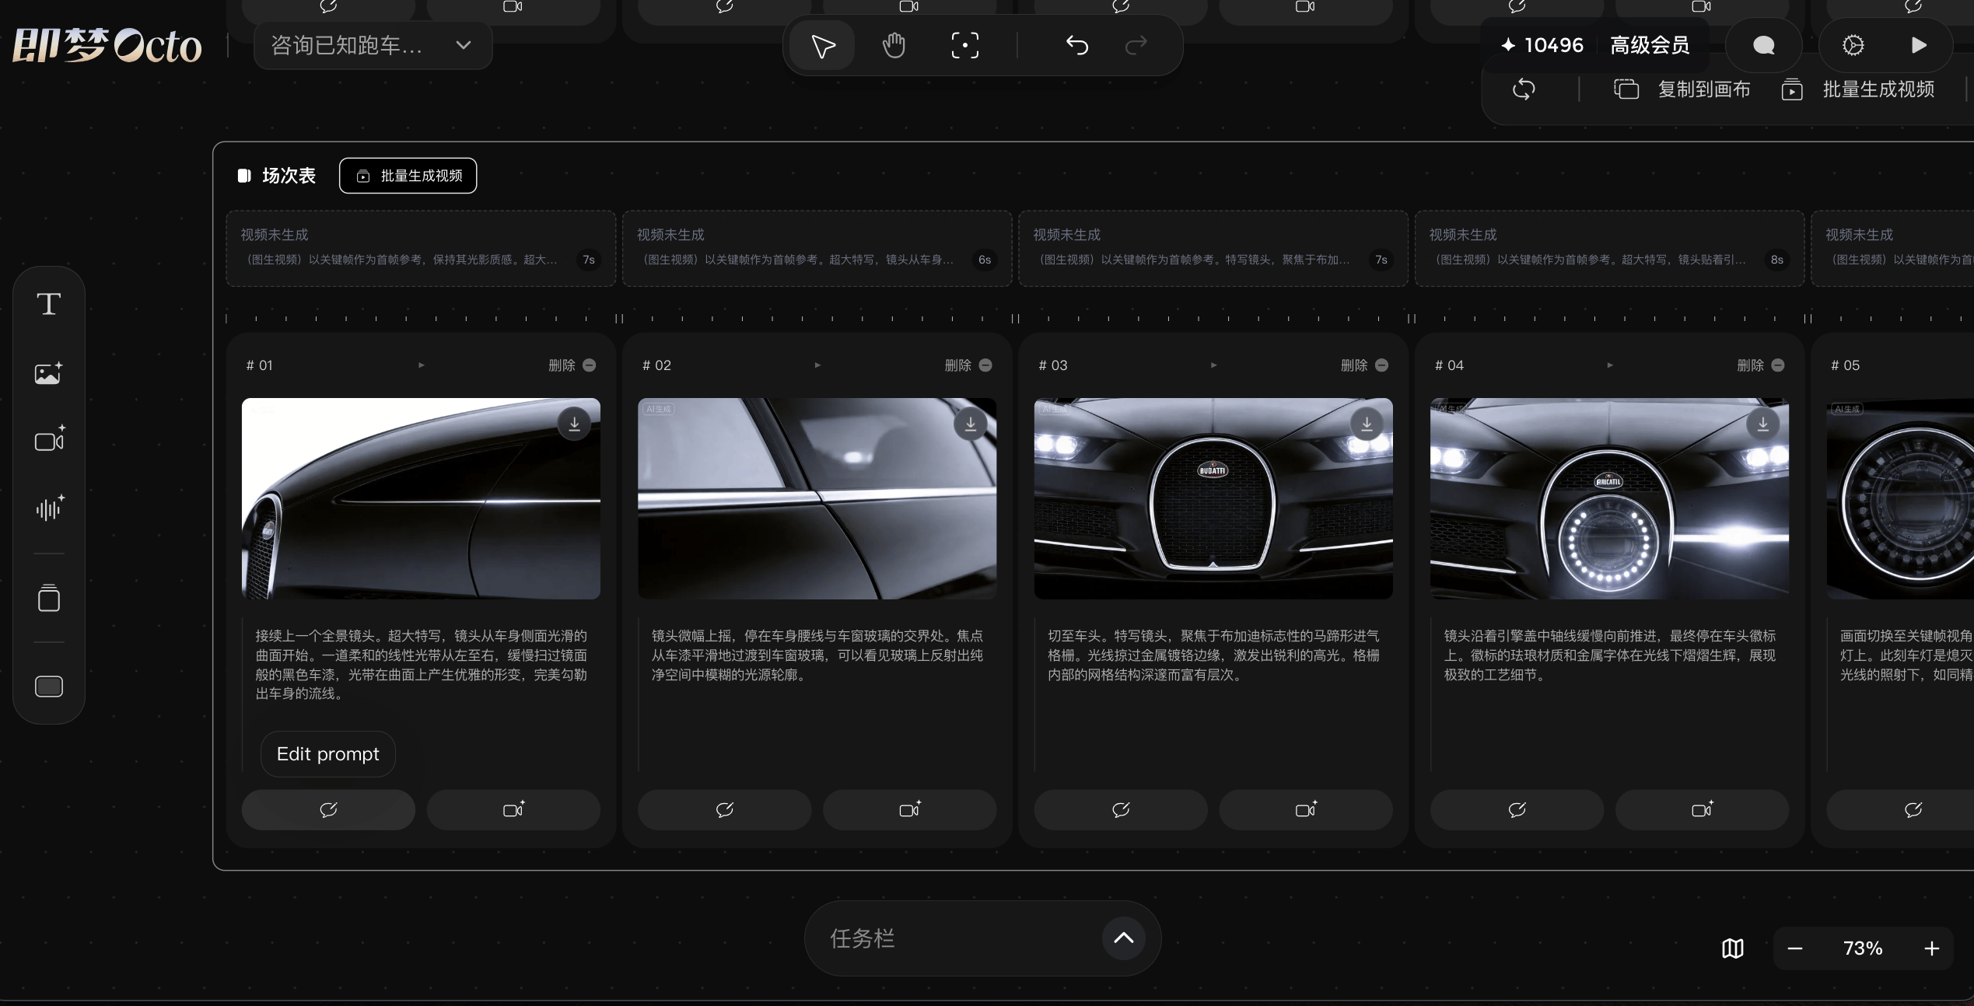1974x1006 pixels.
Task: Generate video for scene 01
Action: coord(513,810)
